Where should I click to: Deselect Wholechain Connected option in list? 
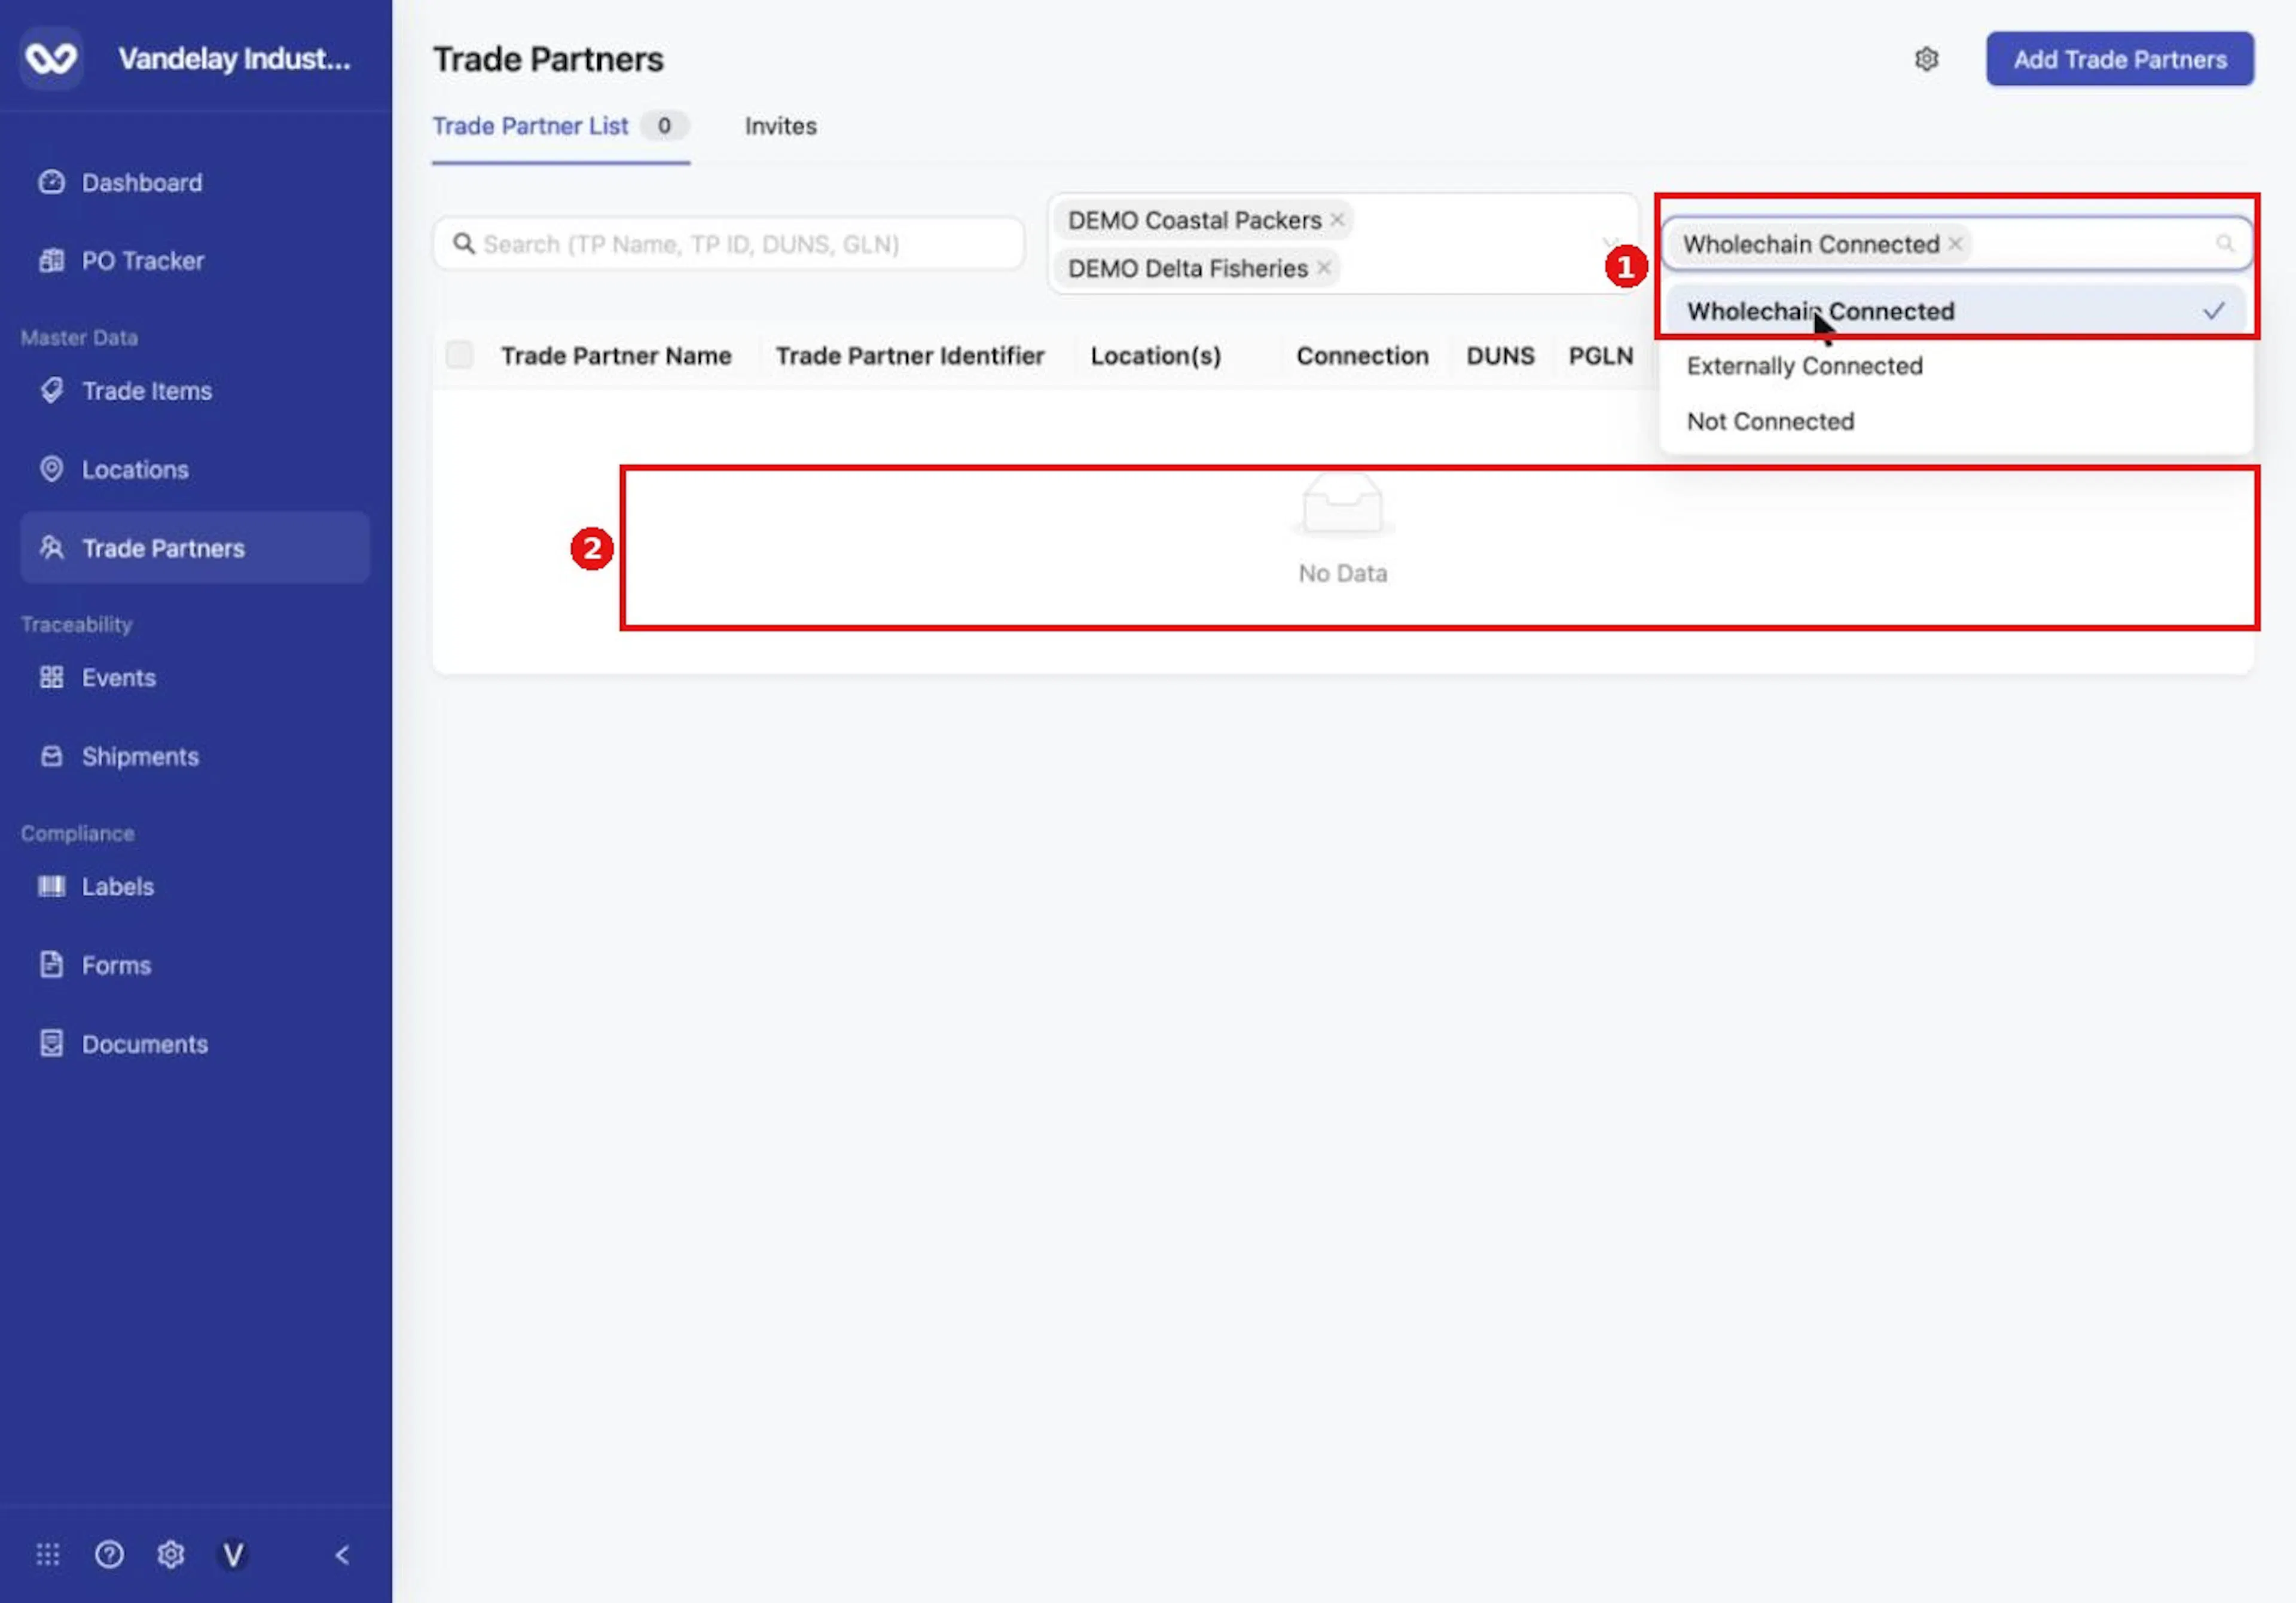click(x=1956, y=311)
